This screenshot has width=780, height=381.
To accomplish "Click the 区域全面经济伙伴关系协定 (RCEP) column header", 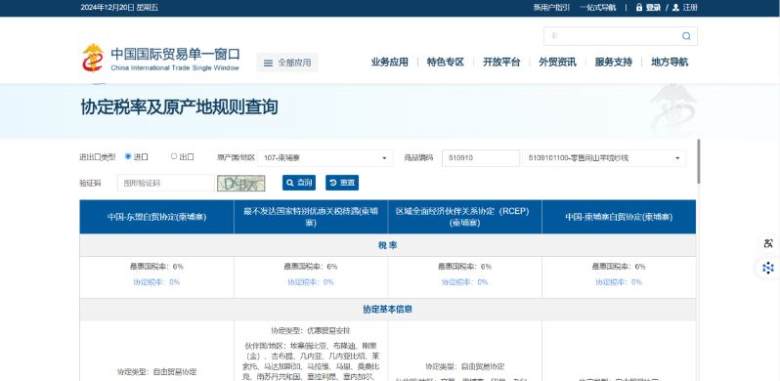I will tap(464, 217).
